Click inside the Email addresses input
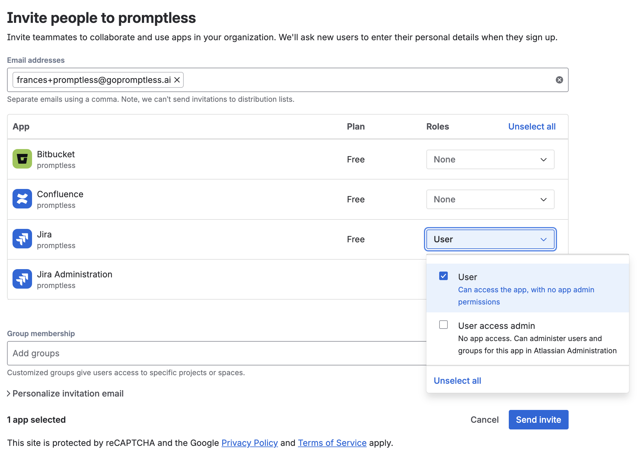Image resolution: width=644 pixels, height=459 pixels. [336, 80]
